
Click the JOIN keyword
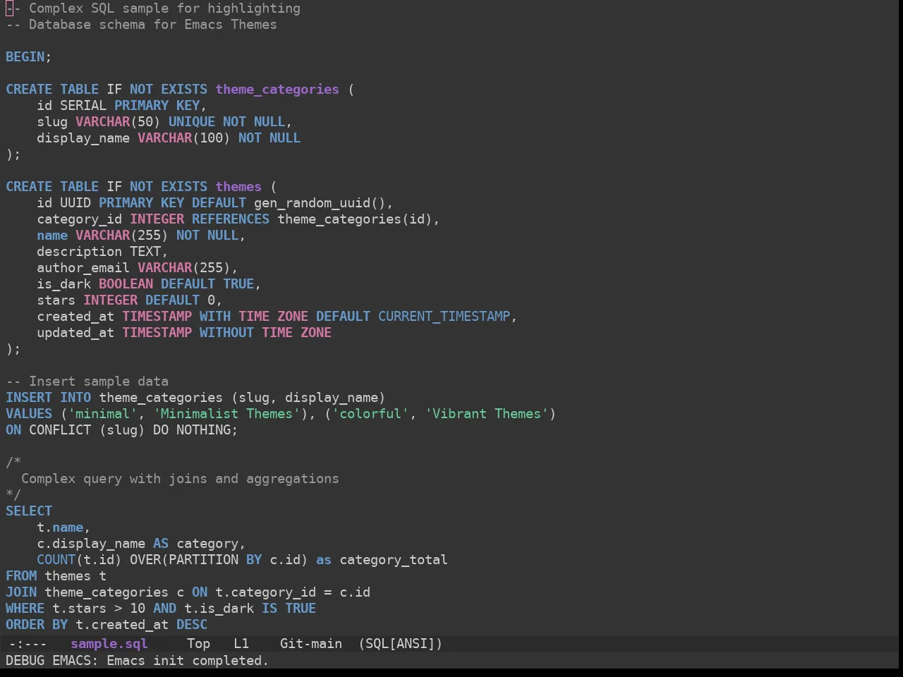pyautogui.click(x=21, y=592)
